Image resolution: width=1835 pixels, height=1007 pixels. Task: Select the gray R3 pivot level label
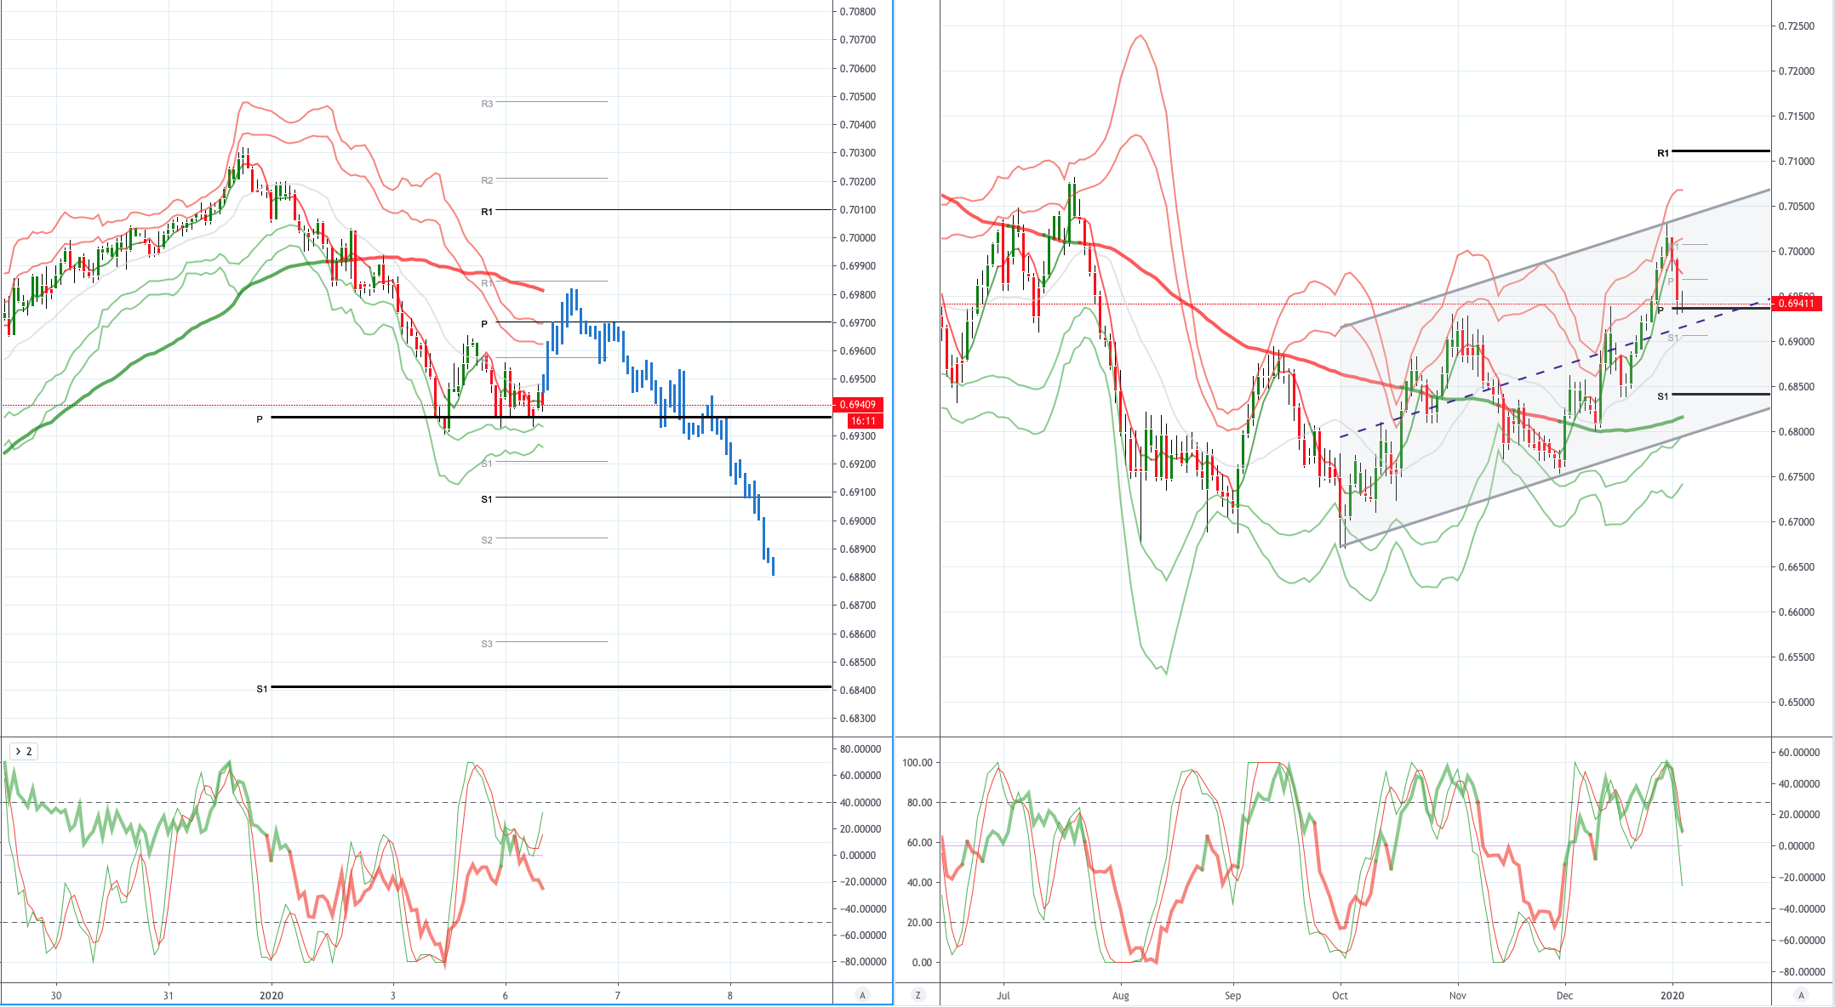(x=487, y=104)
